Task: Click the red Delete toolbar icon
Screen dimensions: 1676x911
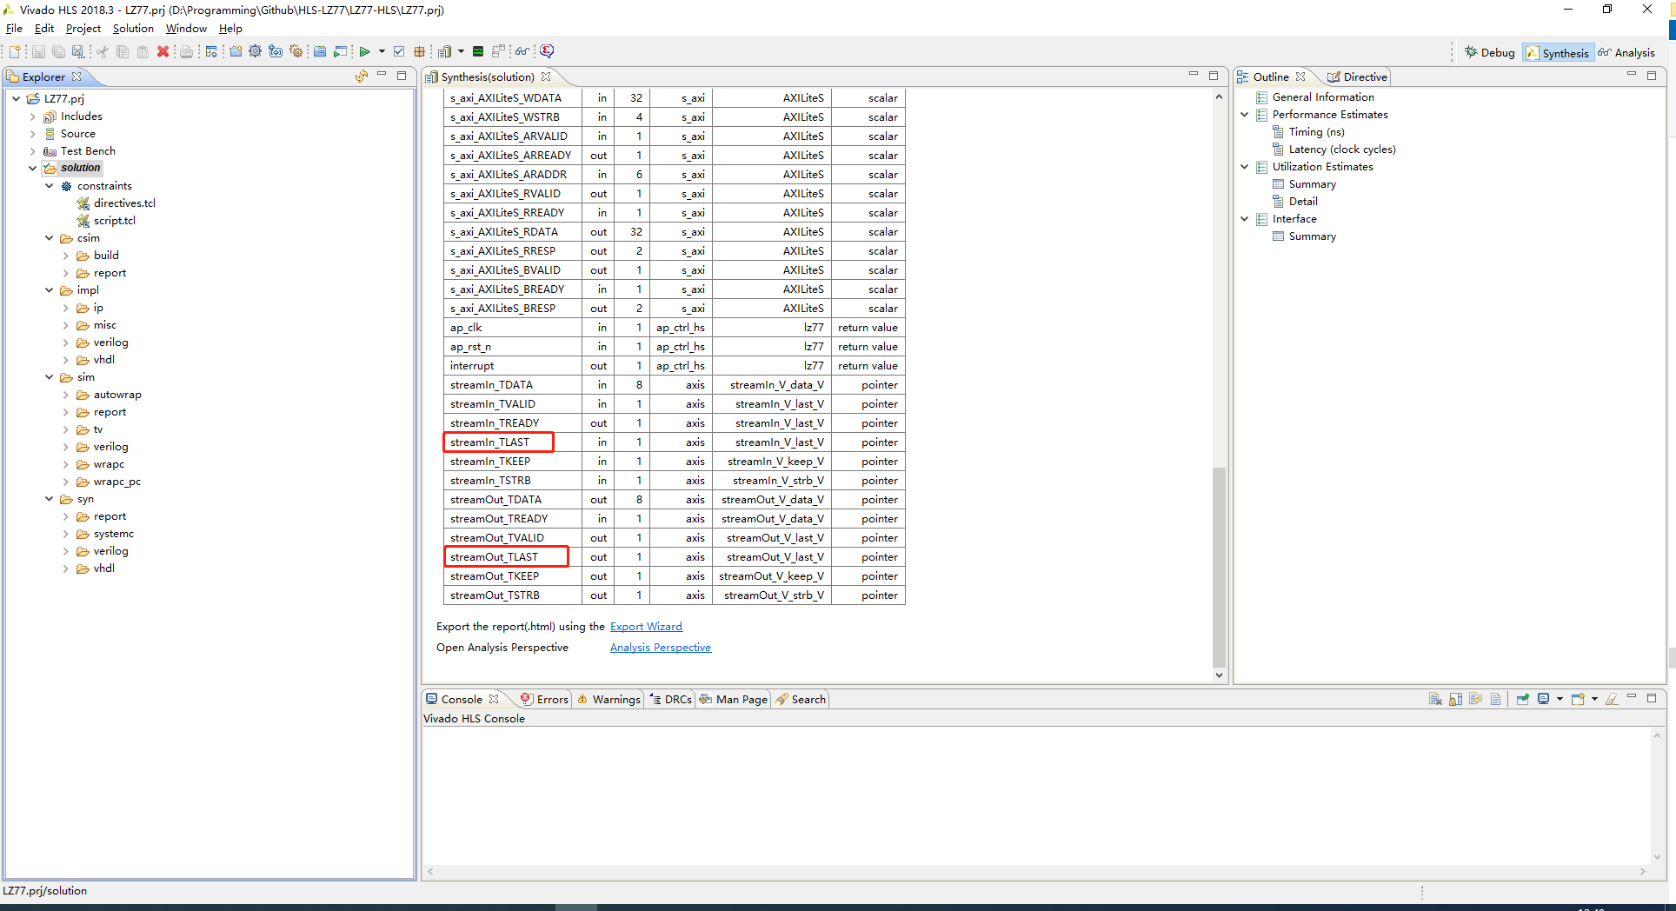Action: pos(163,51)
